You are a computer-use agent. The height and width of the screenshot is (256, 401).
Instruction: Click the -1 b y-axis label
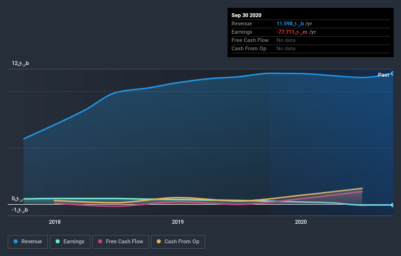pos(20,210)
